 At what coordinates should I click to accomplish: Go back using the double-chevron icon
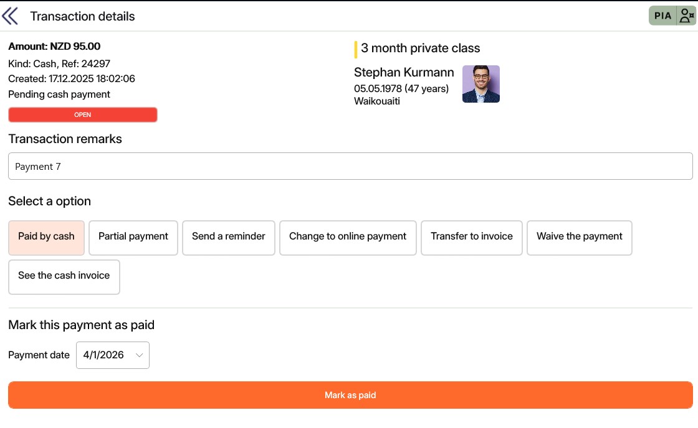tap(10, 16)
